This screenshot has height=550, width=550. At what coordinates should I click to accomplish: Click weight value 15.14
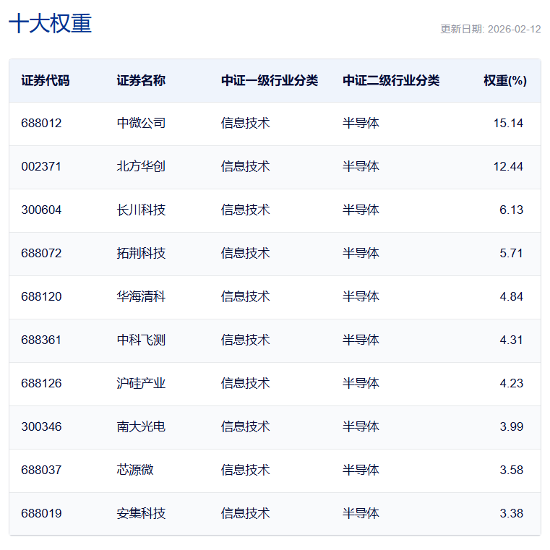tap(508, 123)
